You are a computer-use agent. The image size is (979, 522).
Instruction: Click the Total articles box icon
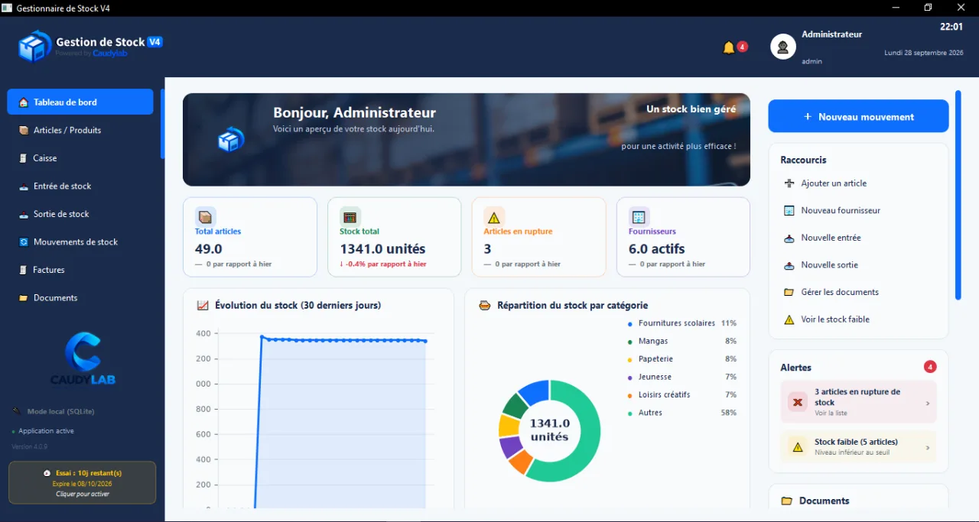click(205, 217)
